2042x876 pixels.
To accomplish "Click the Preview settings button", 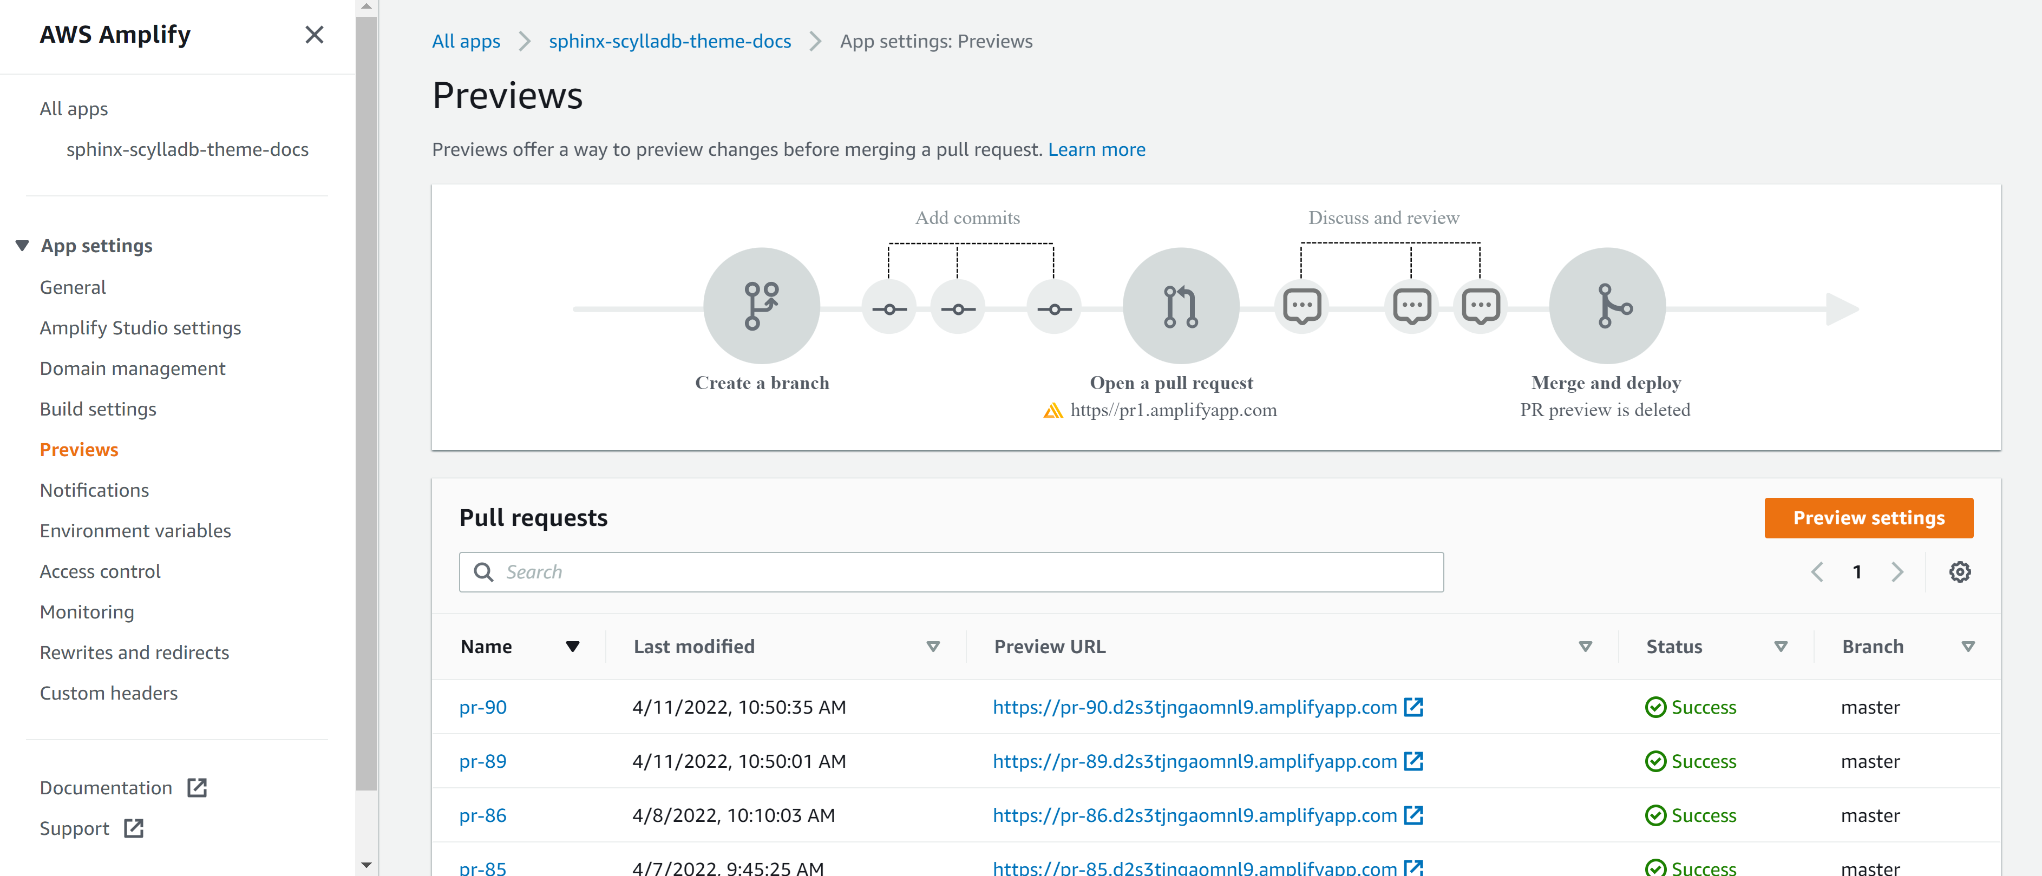I will tap(1868, 517).
